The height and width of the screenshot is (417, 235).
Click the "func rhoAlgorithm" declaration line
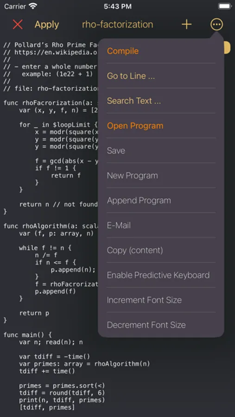(x=51, y=226)
